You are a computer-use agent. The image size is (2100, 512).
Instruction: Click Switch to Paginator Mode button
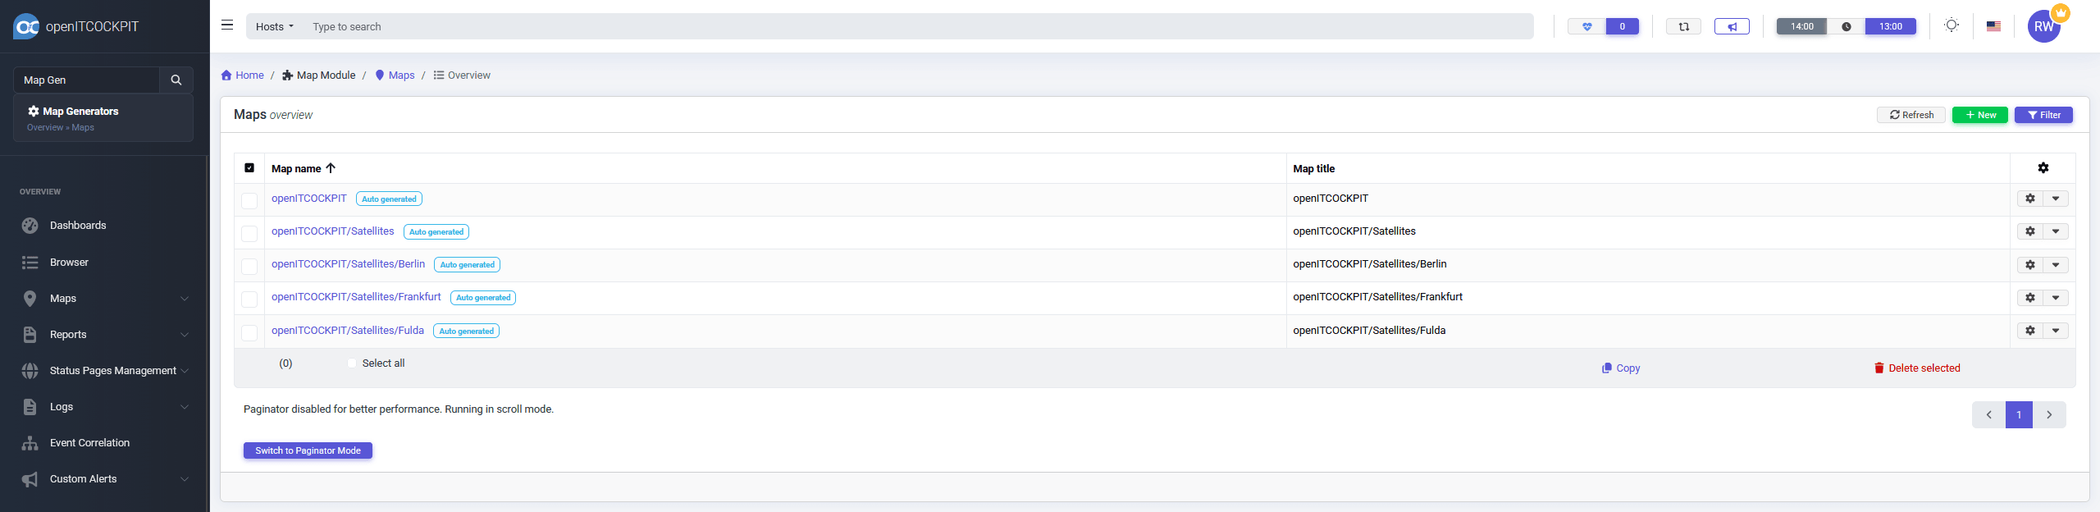click(x=308, y=450)
